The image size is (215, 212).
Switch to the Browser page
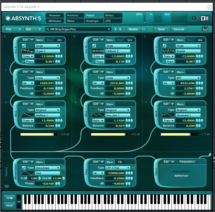pos(55,15)
